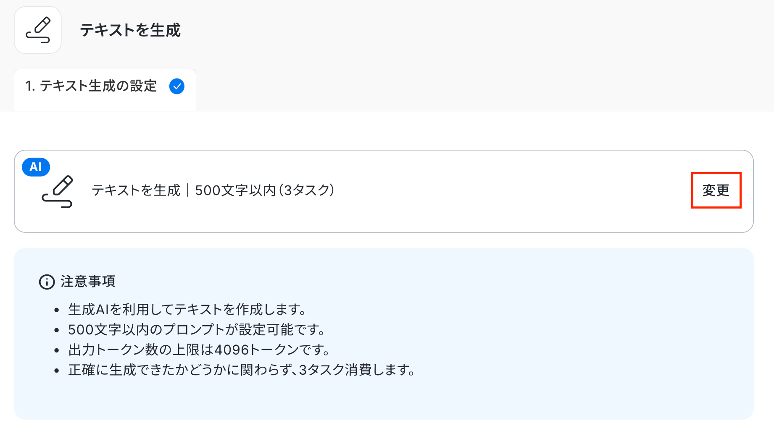The width and height of the screenshot is (774, 428).
Task: Click blank area below the last note
Action: coord(378,399)
